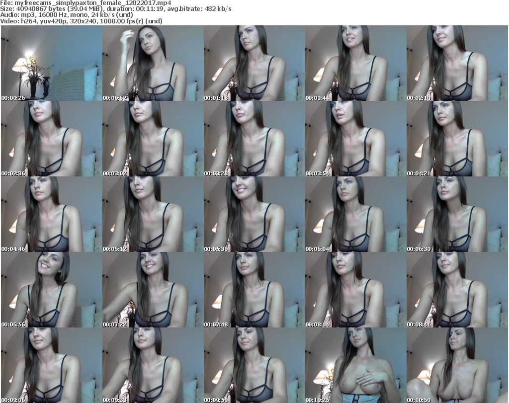509x403 pixels.
Task: Select the 'Video: h264, yuv420p' line
Action: click(81, 21)
